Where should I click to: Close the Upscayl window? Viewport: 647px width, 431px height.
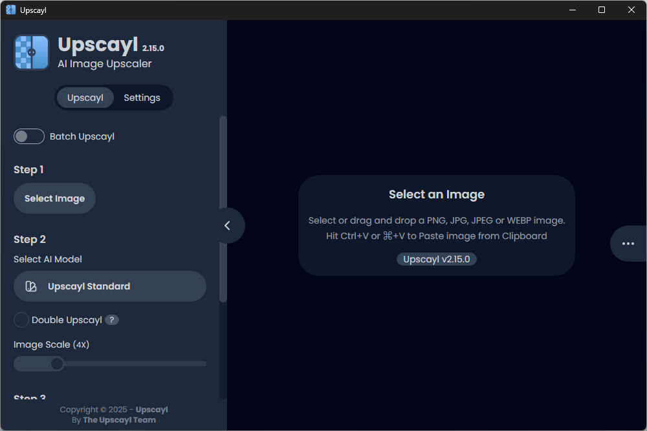point(631,10)
